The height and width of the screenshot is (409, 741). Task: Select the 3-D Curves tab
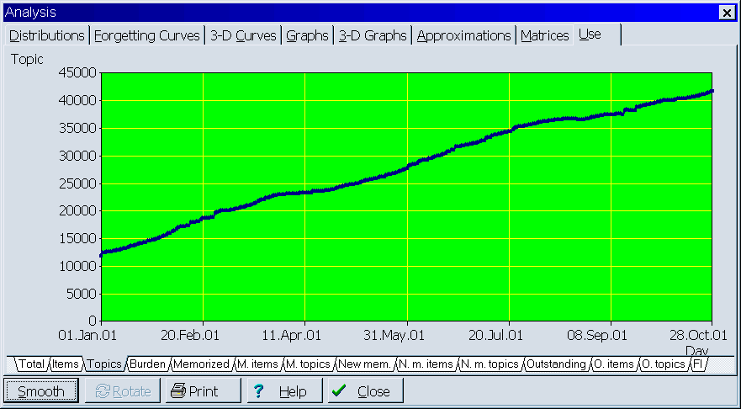pyautogui.click(x=243, y=35)
